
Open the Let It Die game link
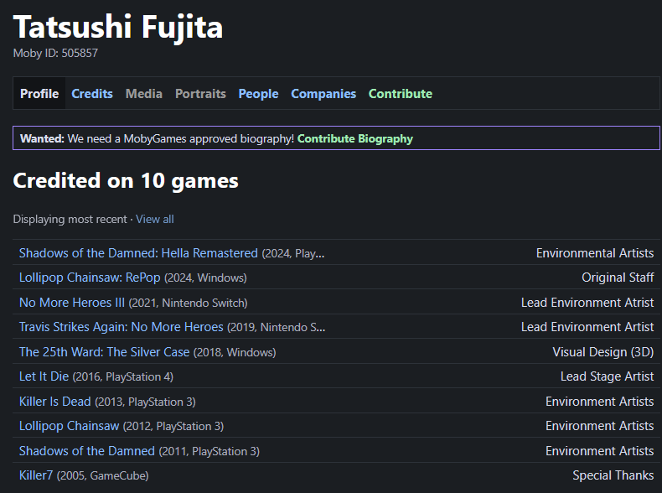[x=44, y=376]
